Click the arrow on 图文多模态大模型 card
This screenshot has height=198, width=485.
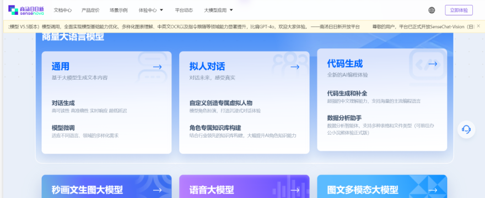(x=433, y=190)
